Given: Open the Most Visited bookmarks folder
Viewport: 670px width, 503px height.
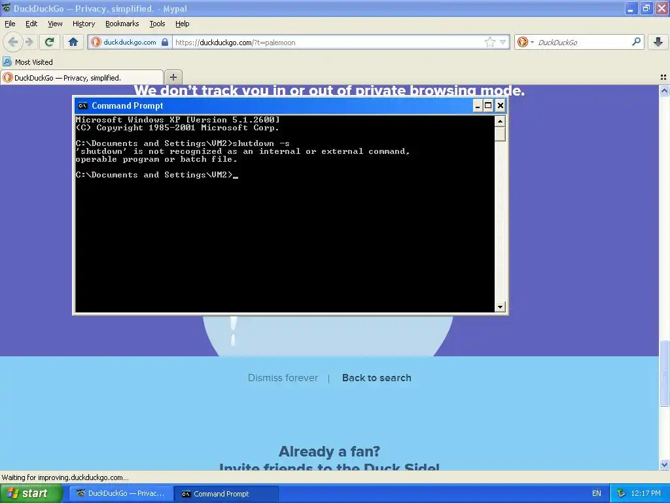Looking at the screenshot, I should click(27, 62).
